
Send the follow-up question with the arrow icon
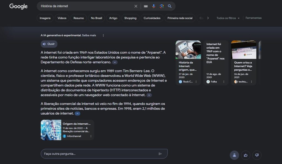[160, 154]
